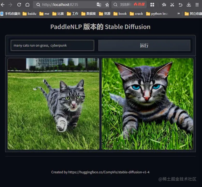Image resolution: width=202 pixels, height=187 pixels.
Task: Open the 比赛 bookmark folder
Action: (x=58, y=14)
